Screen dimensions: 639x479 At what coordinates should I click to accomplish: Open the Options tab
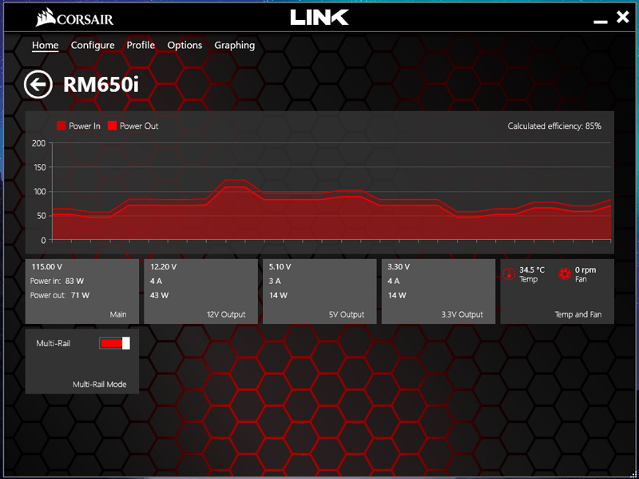[185, 46]
